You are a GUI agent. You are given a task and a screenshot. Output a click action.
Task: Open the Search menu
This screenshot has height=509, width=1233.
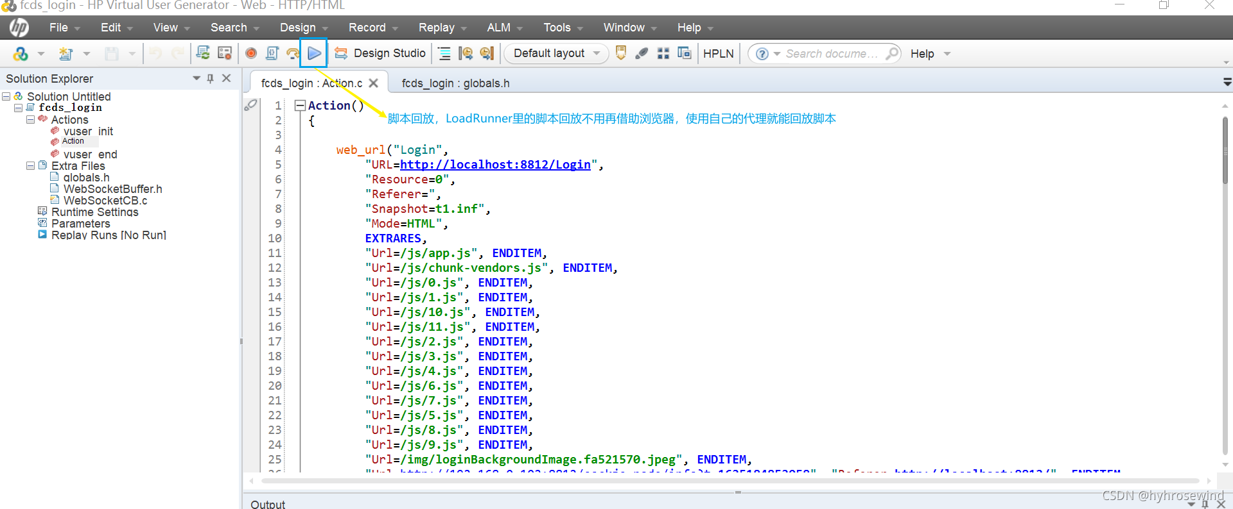(234, 28)
